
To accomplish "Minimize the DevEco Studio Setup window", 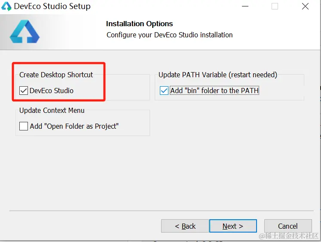I will 245,6.
